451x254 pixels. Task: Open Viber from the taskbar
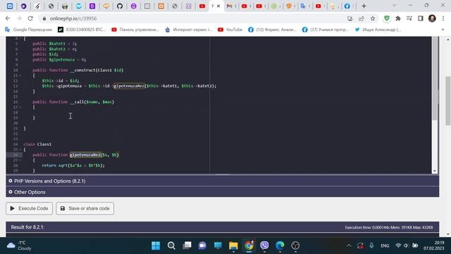264,246
